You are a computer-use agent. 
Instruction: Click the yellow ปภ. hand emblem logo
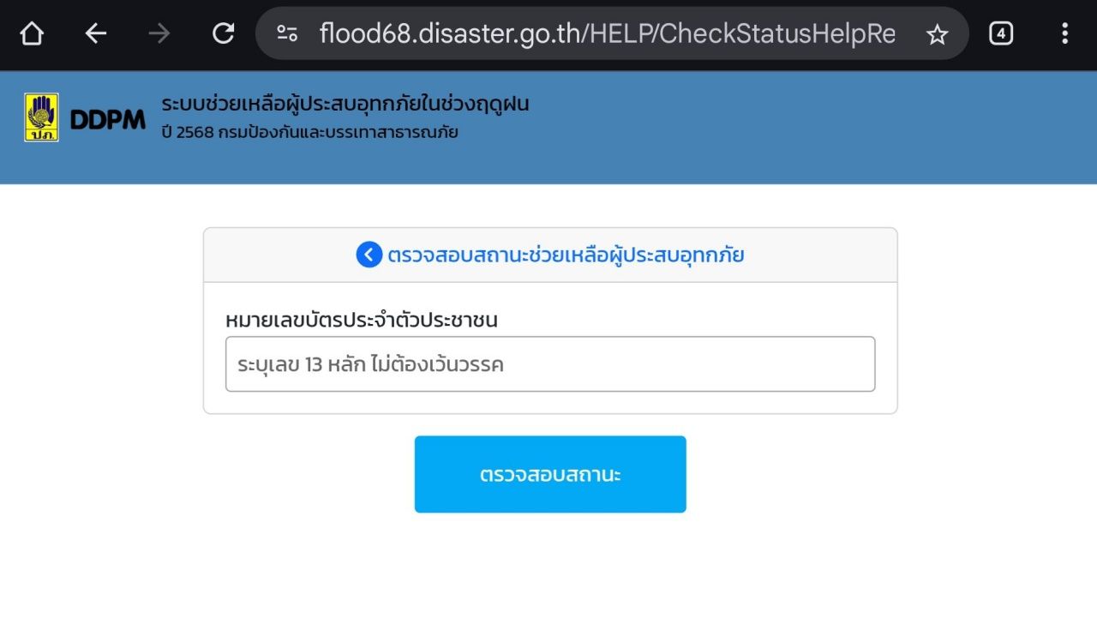pos(41,117)
